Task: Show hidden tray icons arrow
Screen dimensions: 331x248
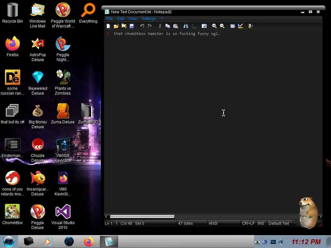Action: [x=257, y=242]
